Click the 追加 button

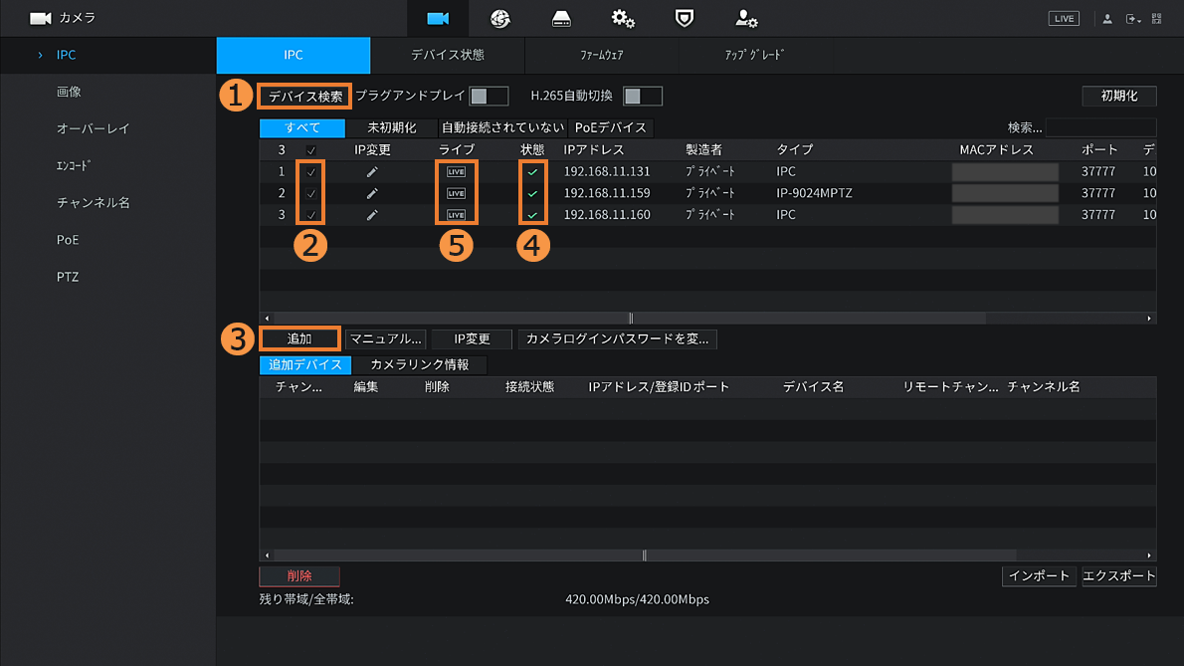pyautogui.click(x=299, y=339)
